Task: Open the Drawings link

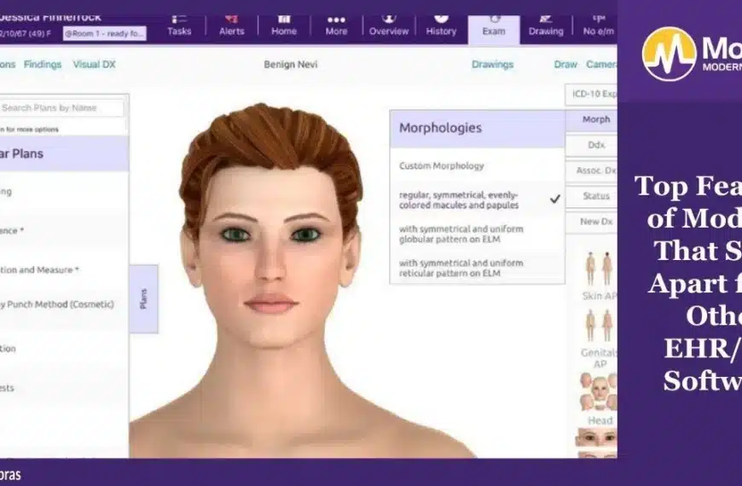Action: point(492,64)
